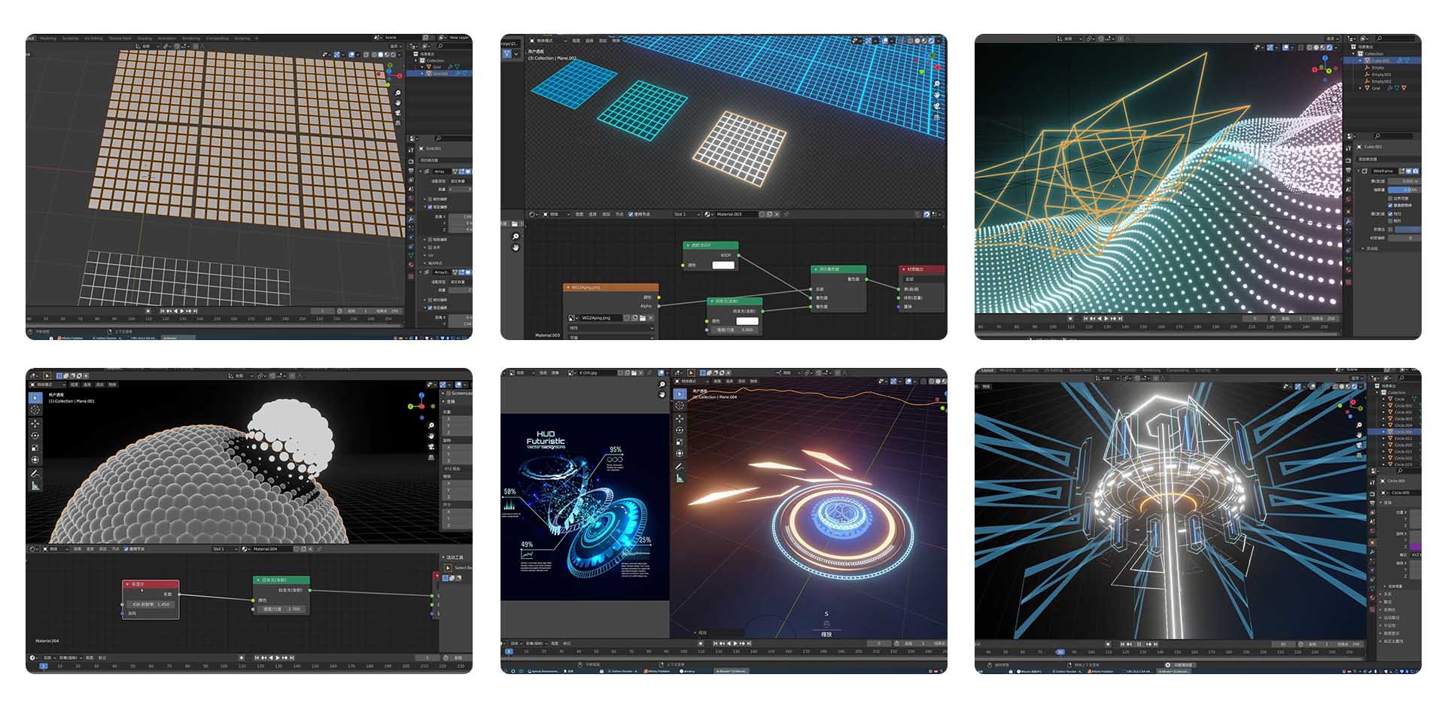Check relative offset in first Array modifier
Image resolution: width=1445 pixels, height=711 pixels.
click(x=430, y=199)
